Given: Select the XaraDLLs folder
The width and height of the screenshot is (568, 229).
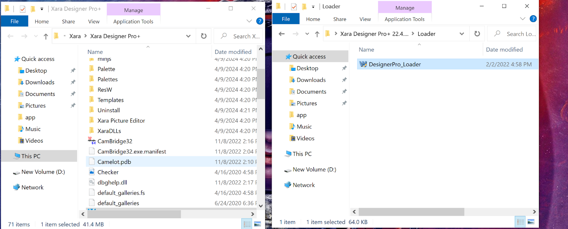Looking at the screenshot, I should (x=109, y=131).
